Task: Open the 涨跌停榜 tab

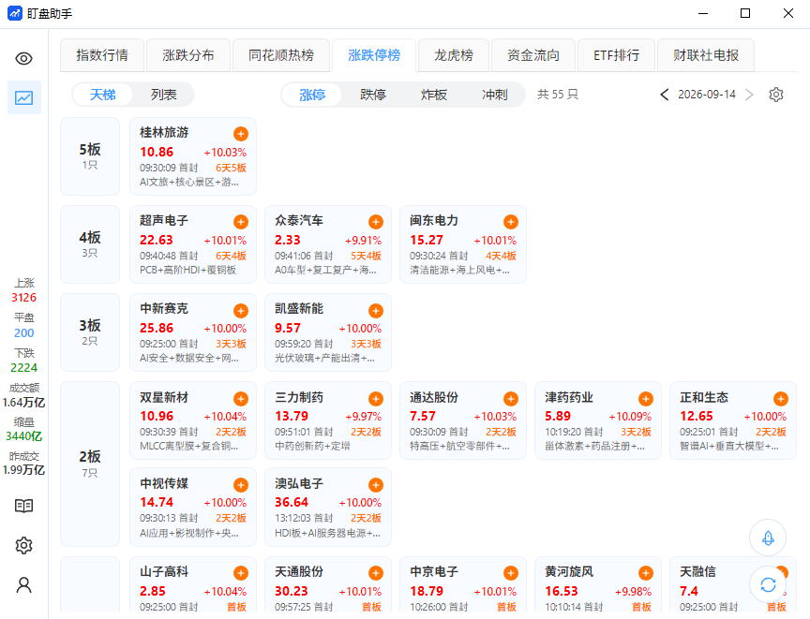Action: [374, 55]
